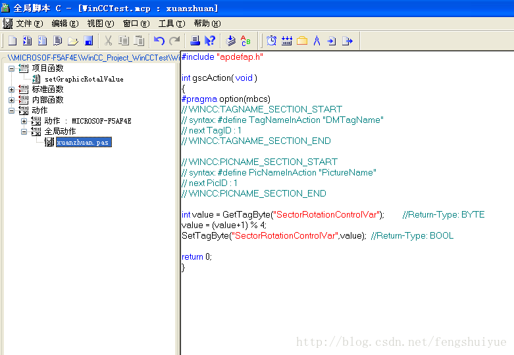Open the 工具(T) menu

[171, 24]
